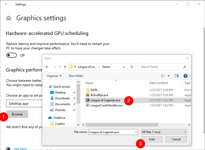Open file dialog help icon
The image size is (205, 150).
185,76
